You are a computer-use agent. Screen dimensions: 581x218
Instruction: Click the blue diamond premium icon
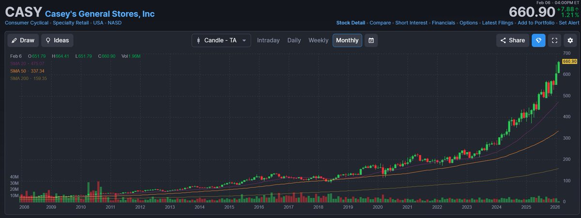point(538,40)
